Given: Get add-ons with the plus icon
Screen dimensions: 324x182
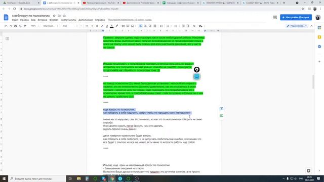Looking at the screenshot, I should click(319, 62).
